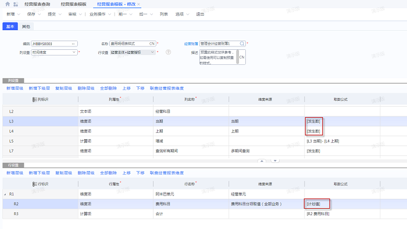Image resolution: width=407 pixels, height=229 pixels.
Task: Click 退出 in the toolbar
Action: click(200, 14)
